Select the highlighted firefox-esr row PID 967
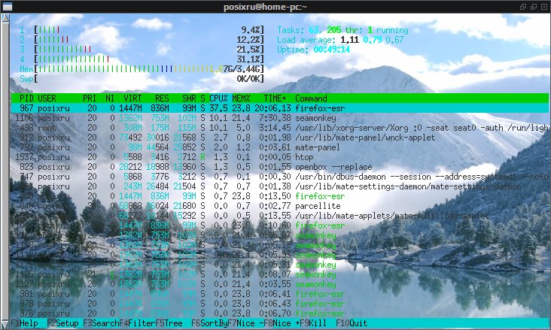 click(280, 108)
